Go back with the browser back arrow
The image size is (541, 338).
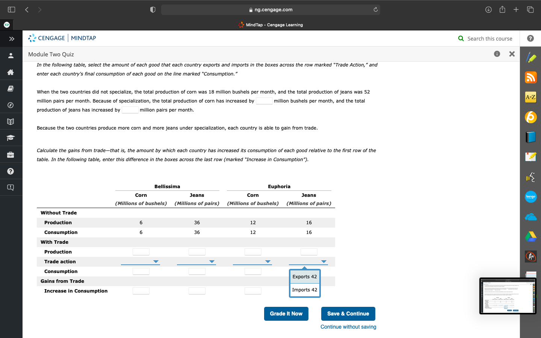point(27,9)
